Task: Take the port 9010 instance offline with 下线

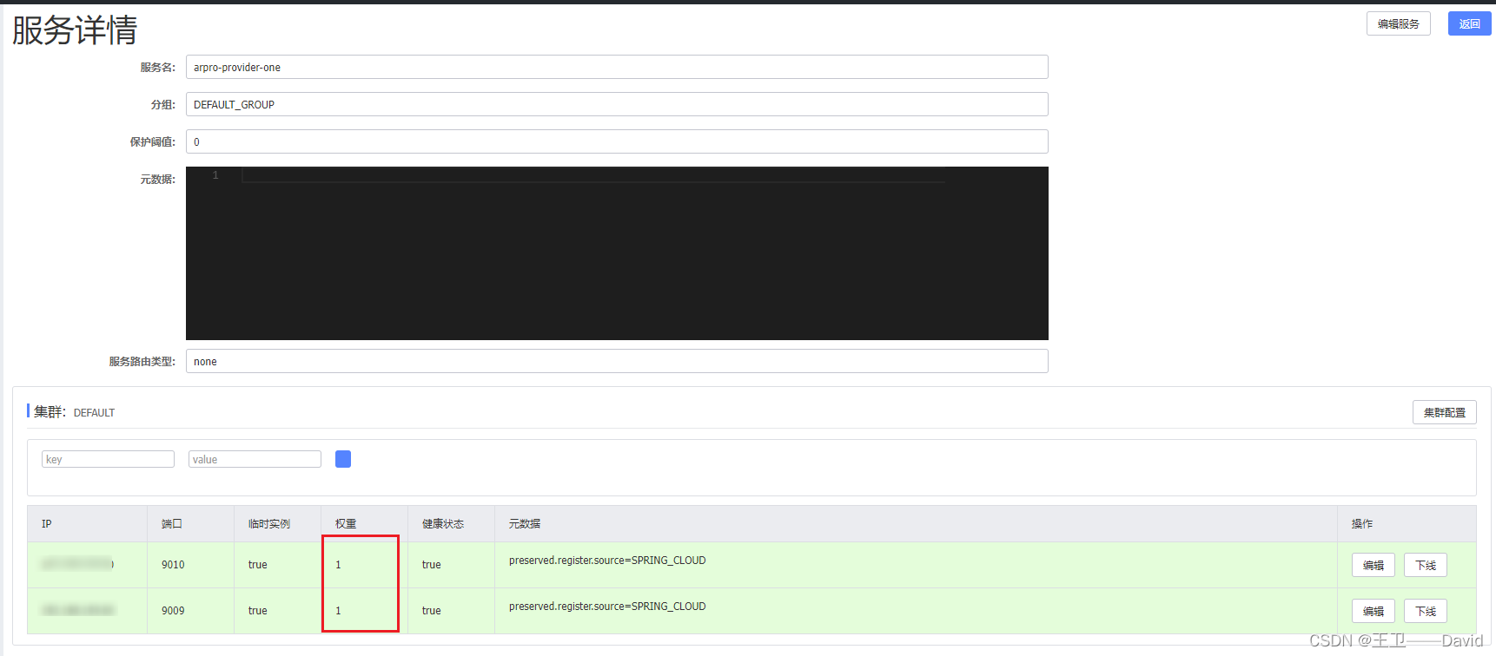Action: 1425,566
